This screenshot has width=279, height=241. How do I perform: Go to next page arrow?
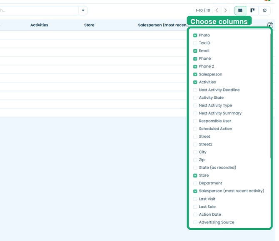pyautogui.click(x=225, y=10)
